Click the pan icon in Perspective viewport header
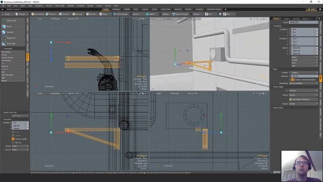323x182 pixels. [x=251, y=19]
